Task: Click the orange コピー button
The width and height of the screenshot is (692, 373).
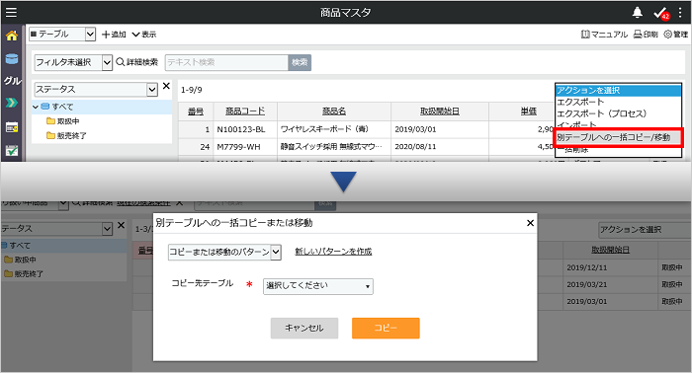Action: point(386,328)
